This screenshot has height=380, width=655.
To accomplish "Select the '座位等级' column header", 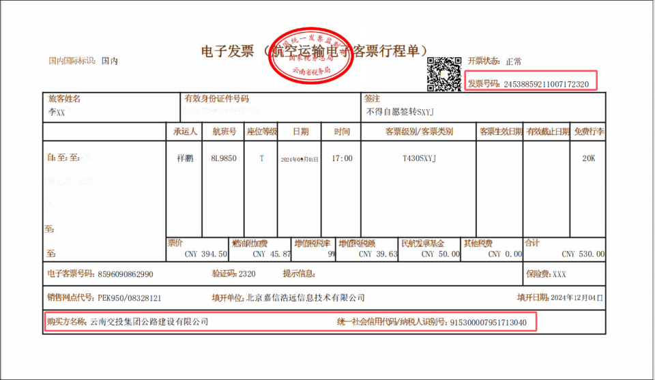I will click(x=261, y=132).
